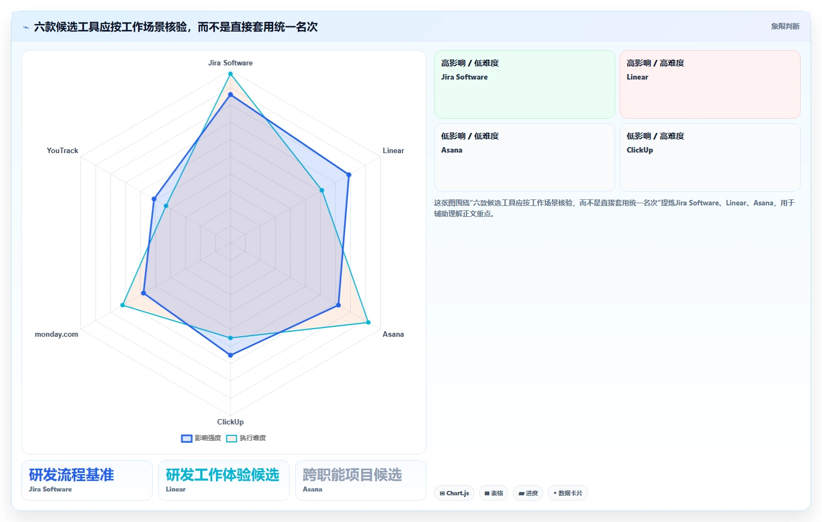Open the 跨职能项目候选 Asana summary card
The width and height of the screenshot is (822, 522).
[361, 480]
